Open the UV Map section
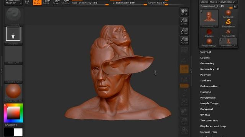This screenshot has width=245, height=137. pos(205,115)
